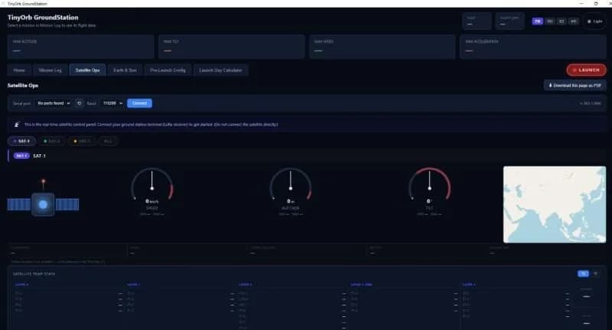Select the ALL satellites filter pill
The width and height of the screenshot is (612, 330).
[x=108, y=141]
